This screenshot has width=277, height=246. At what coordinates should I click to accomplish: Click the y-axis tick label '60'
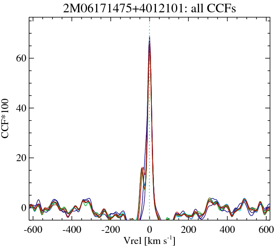point(21,58)
